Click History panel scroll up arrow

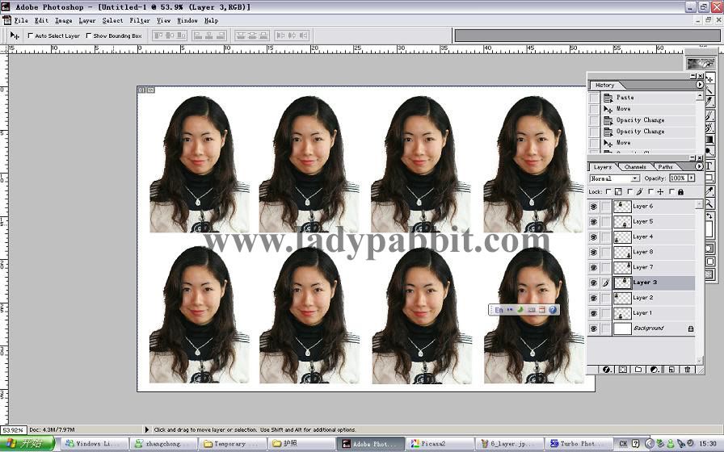(700, 95)
